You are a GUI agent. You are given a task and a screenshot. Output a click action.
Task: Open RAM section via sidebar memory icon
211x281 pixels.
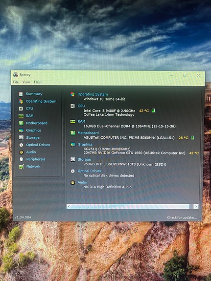point(21,116)
